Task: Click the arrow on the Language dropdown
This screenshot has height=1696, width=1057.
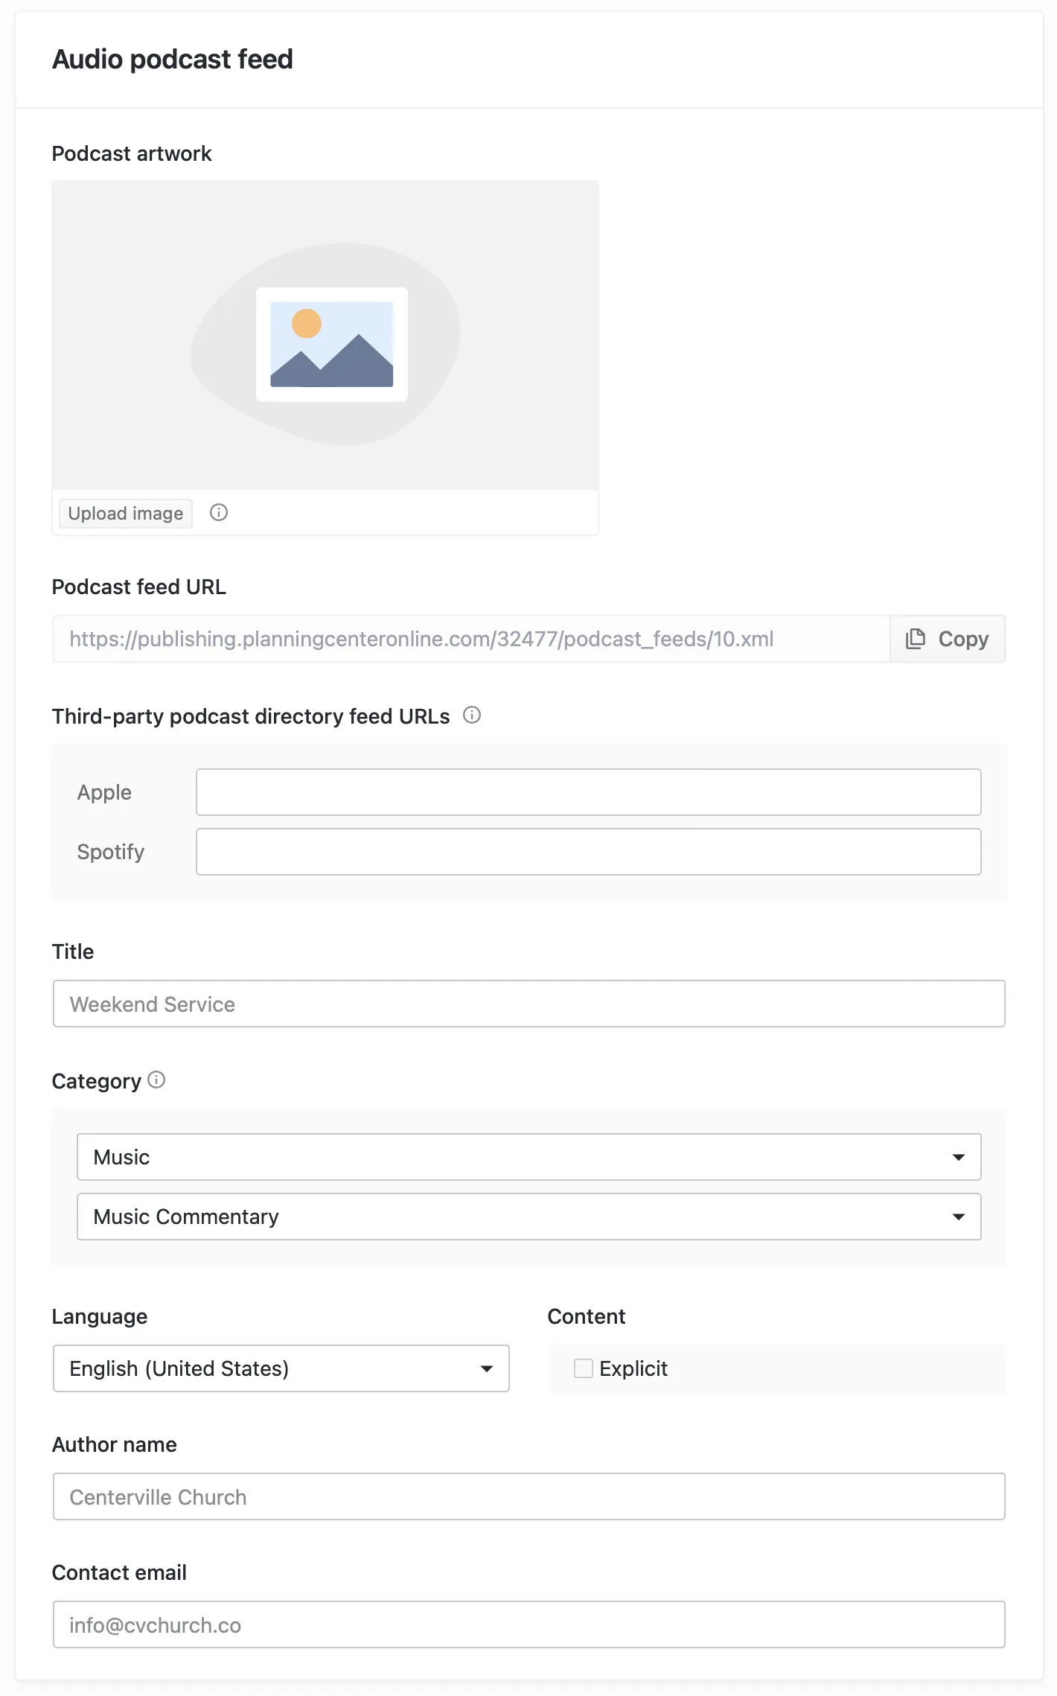Action: (x=487, y=1368)
